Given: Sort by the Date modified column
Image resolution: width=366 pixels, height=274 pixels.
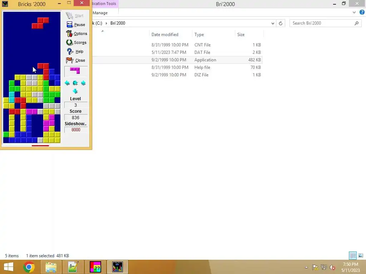Looking at the screenshot, I should 165,35.
